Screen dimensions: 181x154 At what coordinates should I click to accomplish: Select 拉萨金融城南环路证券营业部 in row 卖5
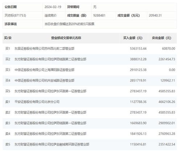pyautogui.click(x=52, y=144)
